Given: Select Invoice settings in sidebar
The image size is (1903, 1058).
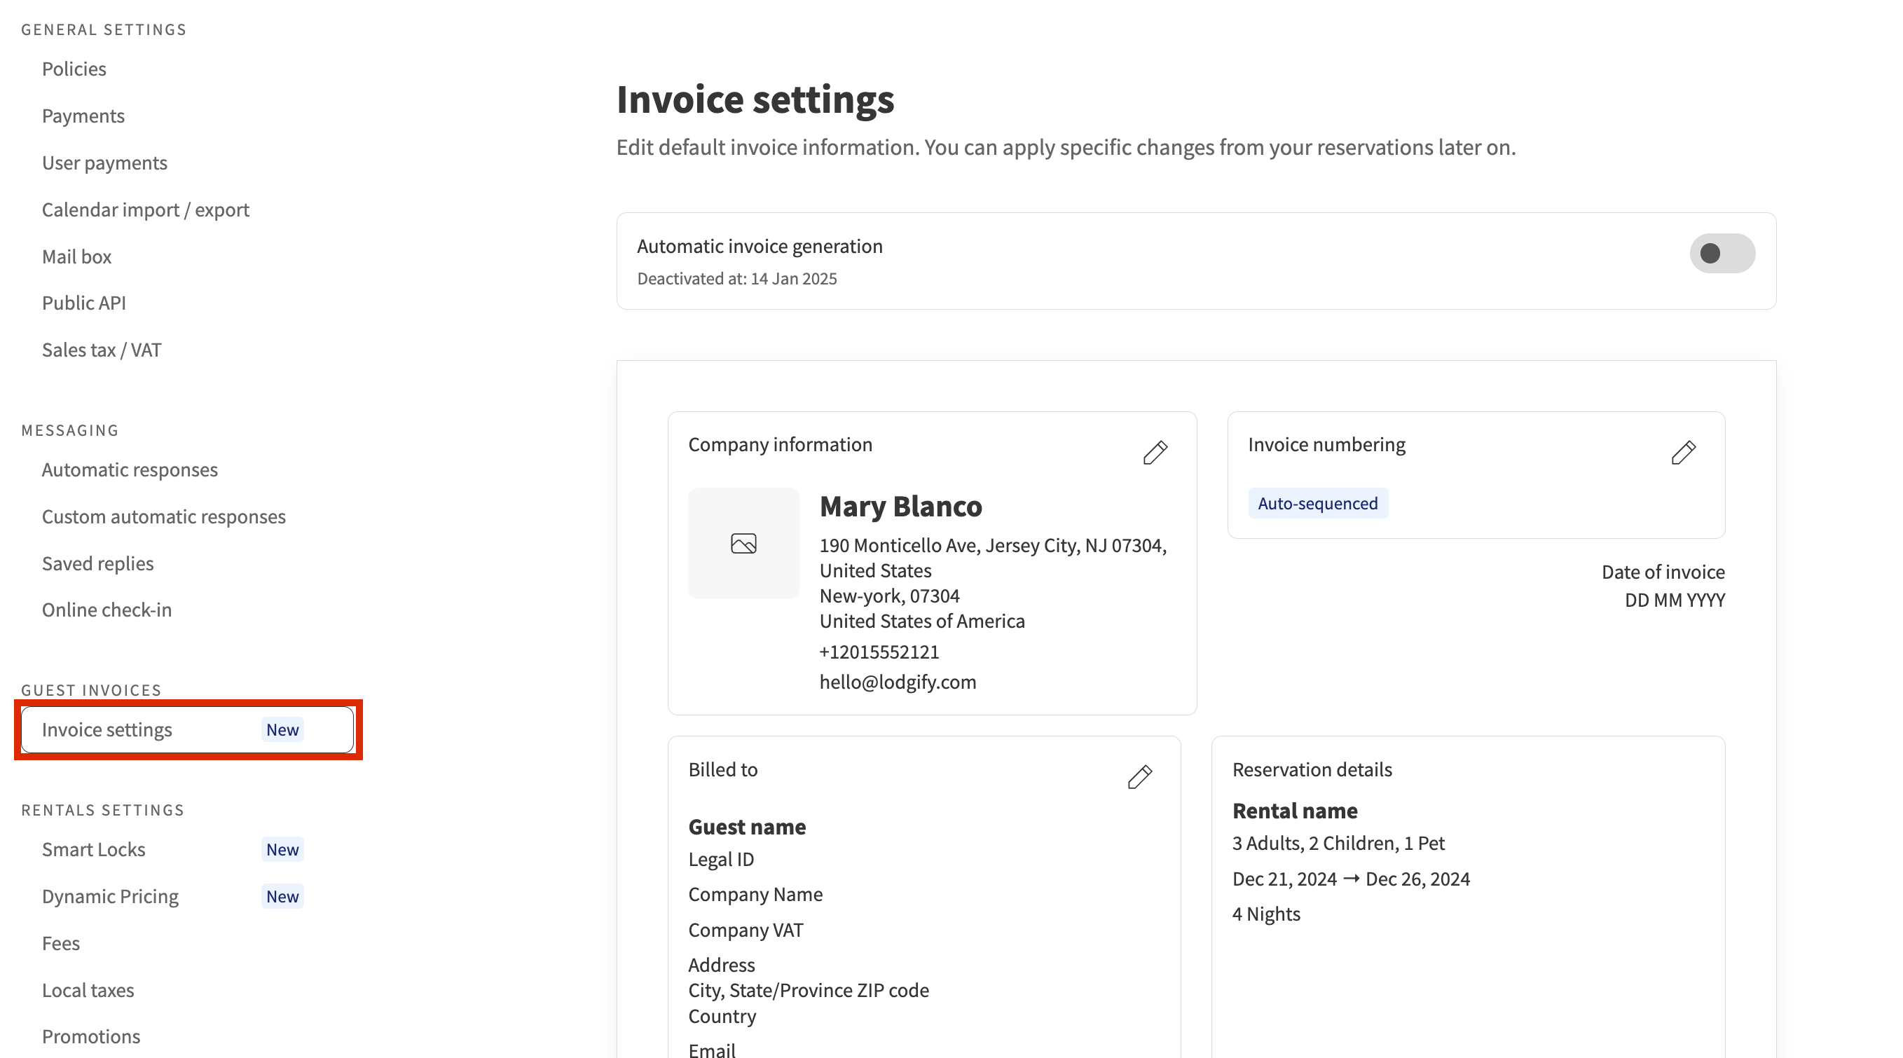Looking at the screenshot, I should pyautogui.click(x=188, y=730).
